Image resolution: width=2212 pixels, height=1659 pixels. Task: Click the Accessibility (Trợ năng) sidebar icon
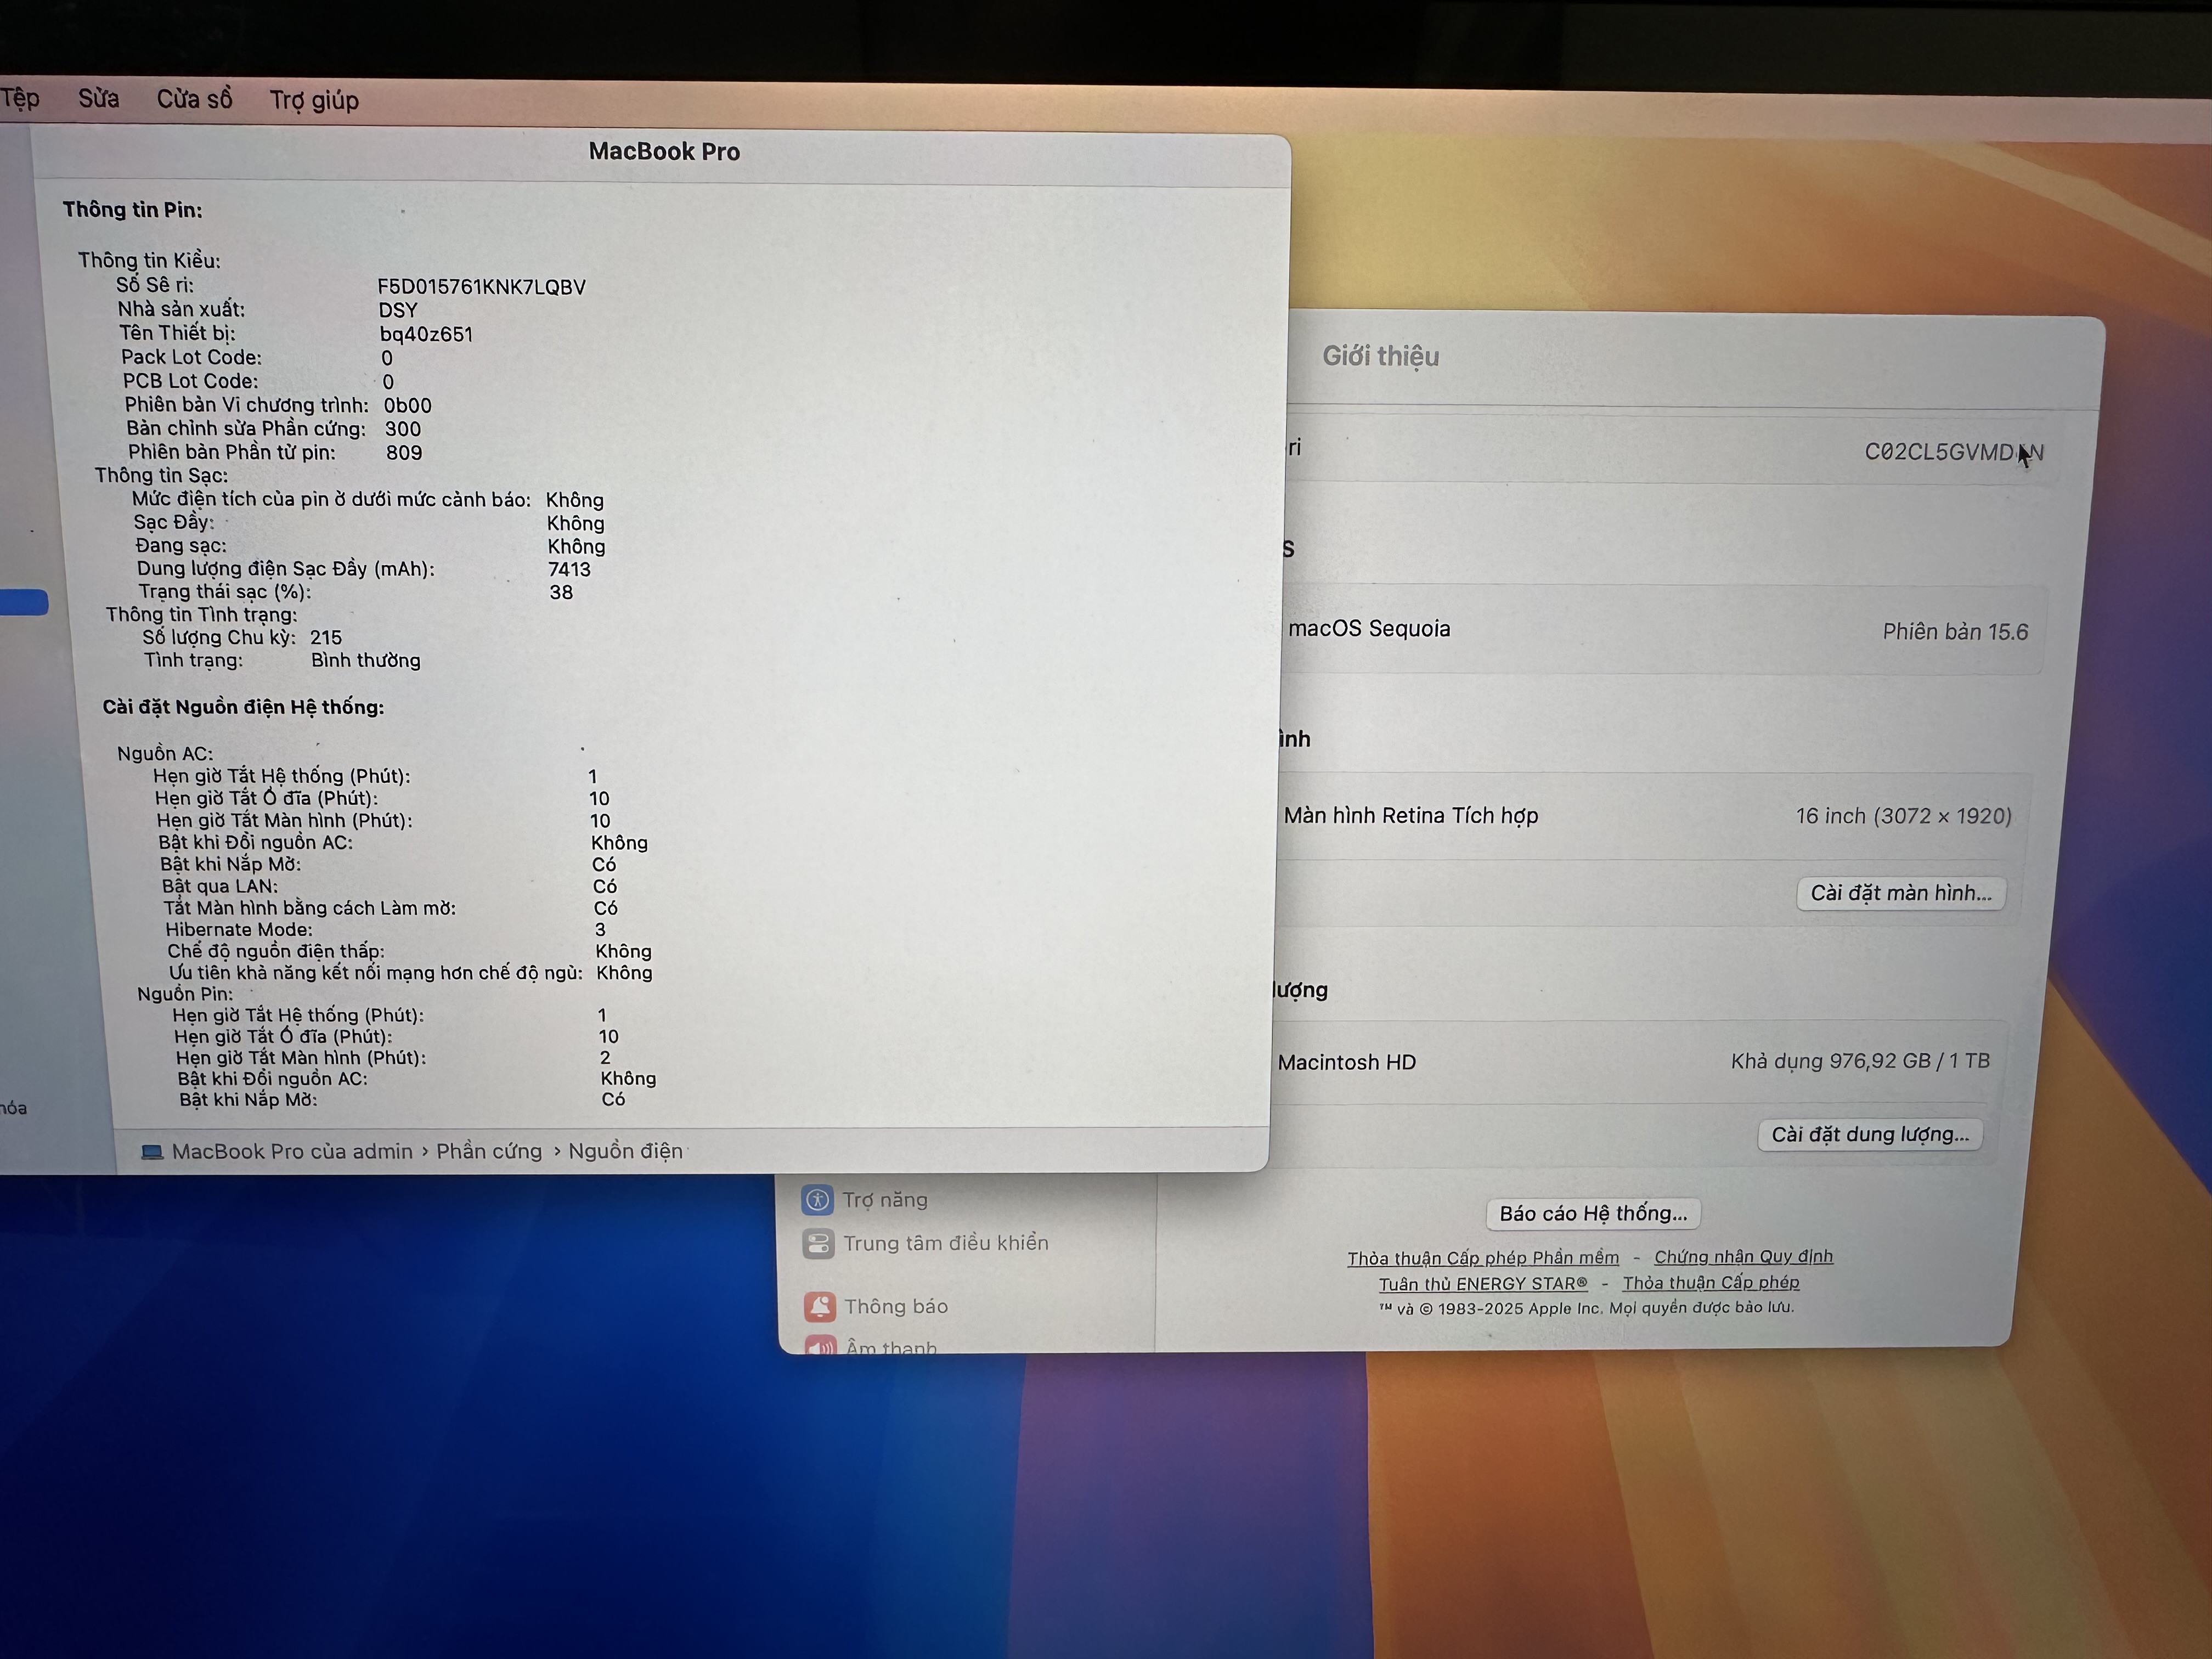tap(817, 1199)
